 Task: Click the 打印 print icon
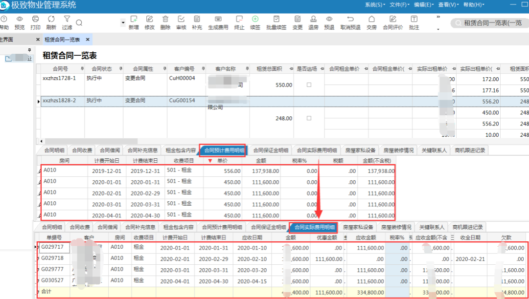(35, 22)
